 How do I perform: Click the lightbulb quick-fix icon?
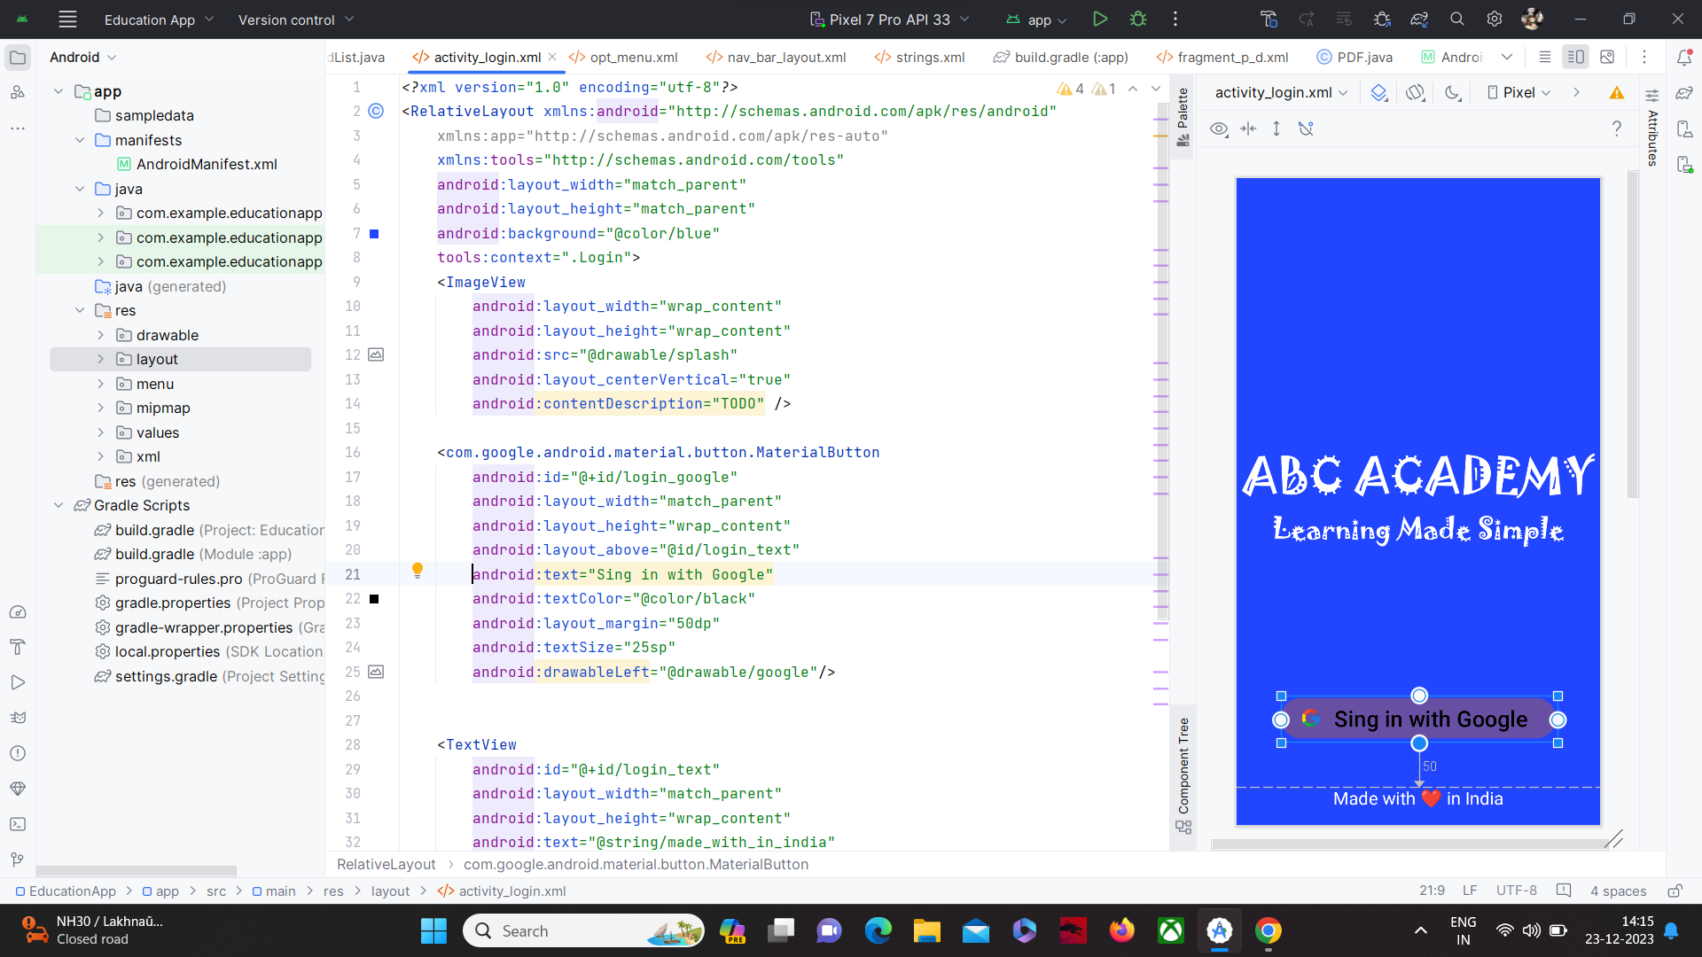click(x=418, y=571)
